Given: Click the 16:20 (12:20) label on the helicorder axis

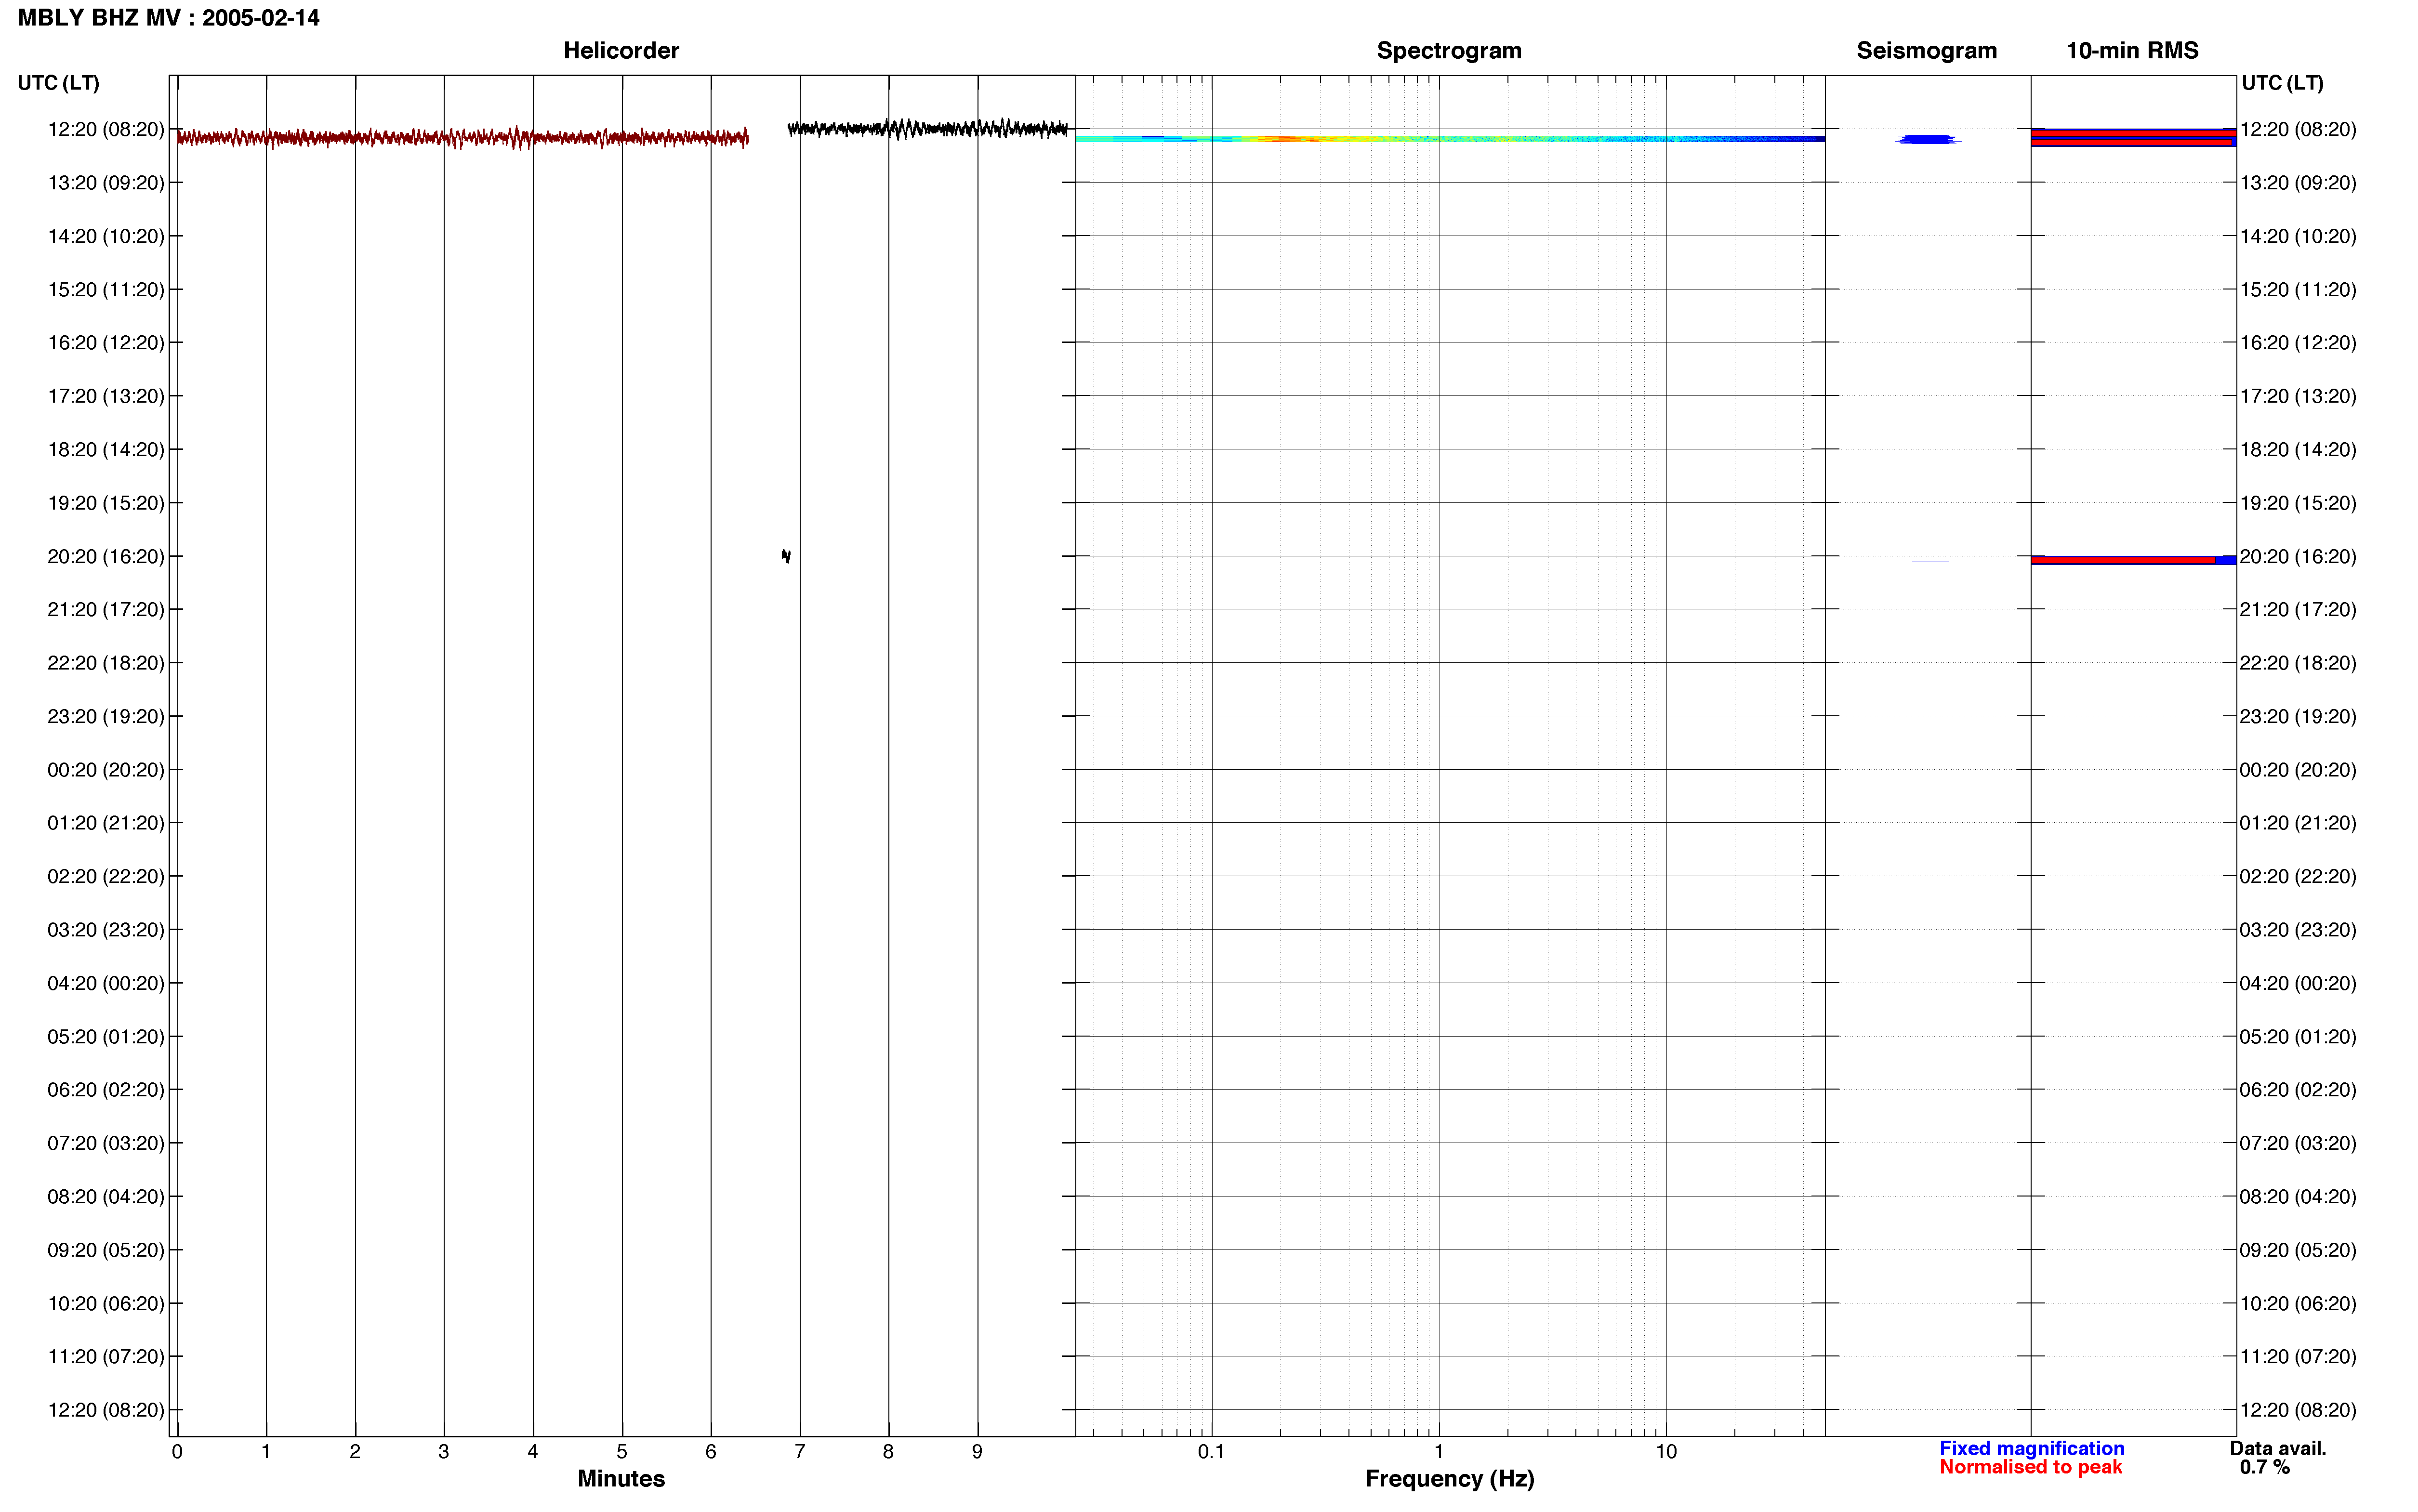Looking at the screenshot, I should pyautogui.click(x=106, y=343).
